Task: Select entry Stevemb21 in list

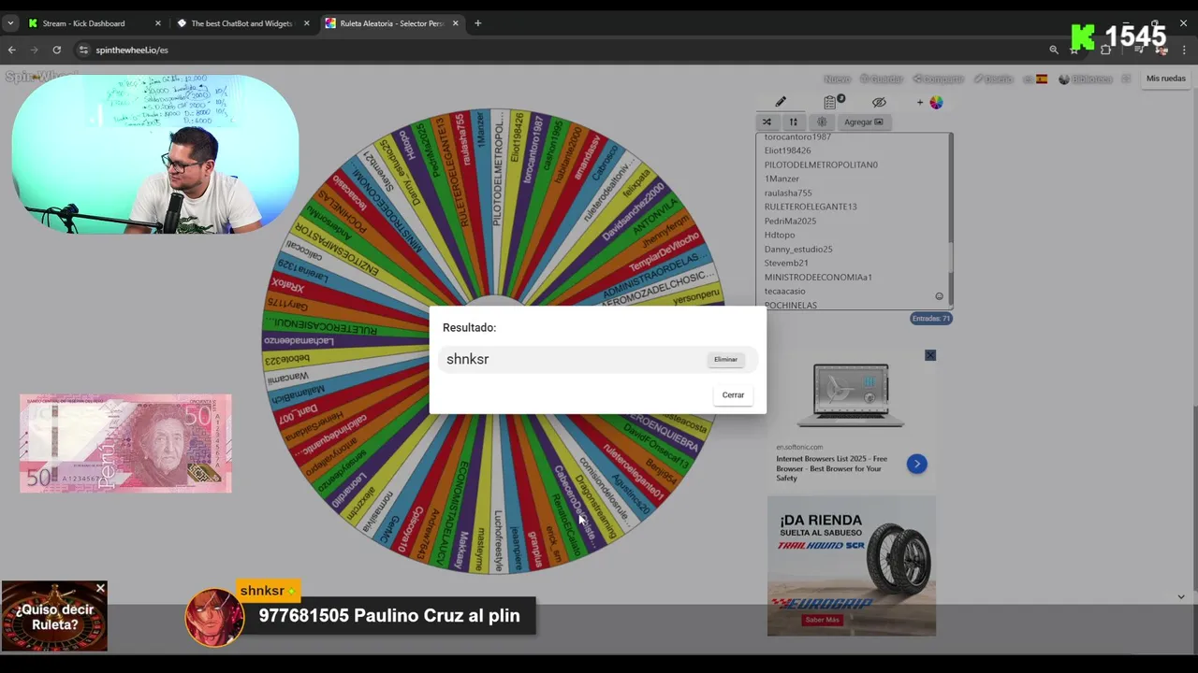Action: (786, 263)
